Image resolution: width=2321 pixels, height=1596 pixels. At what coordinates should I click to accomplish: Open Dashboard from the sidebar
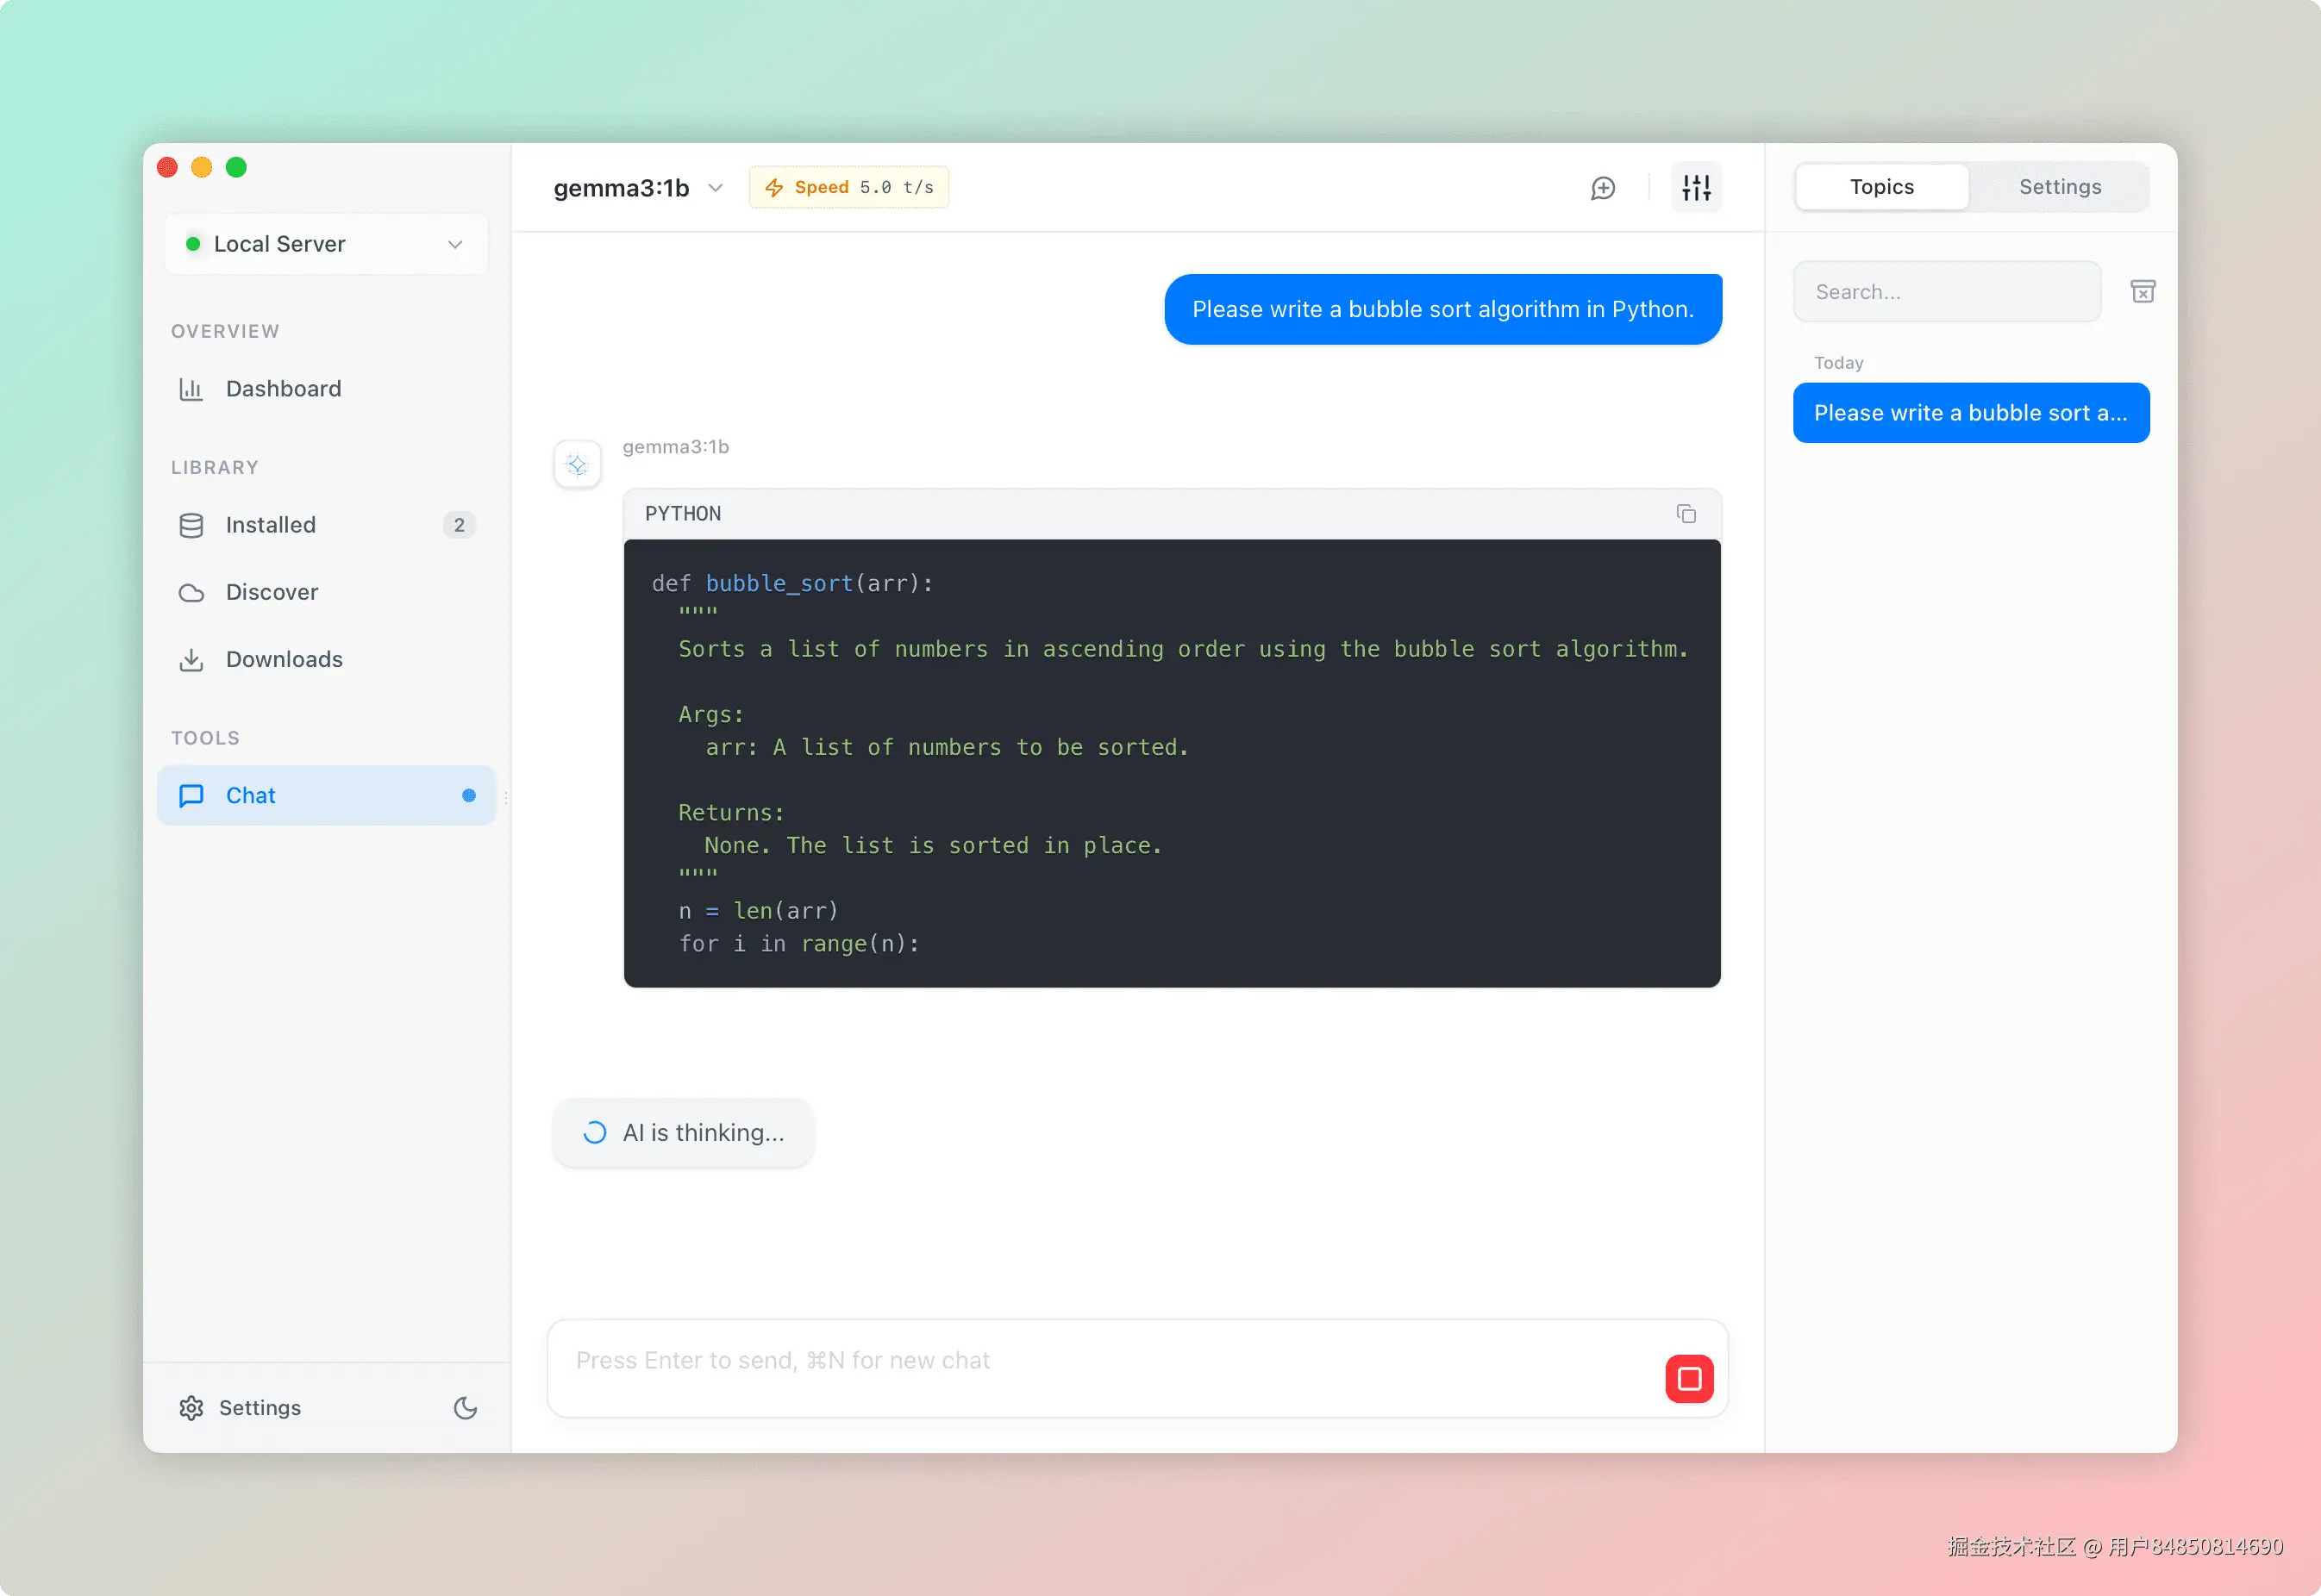point(283,389)
